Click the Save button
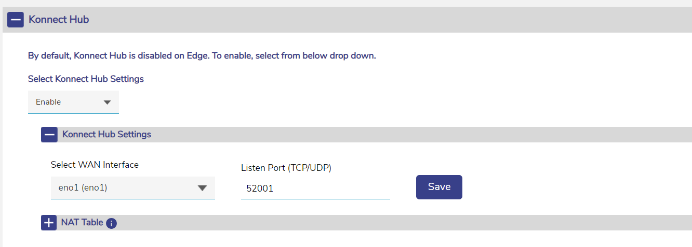Screen dimensions: 692x247 tap(439, 187)
